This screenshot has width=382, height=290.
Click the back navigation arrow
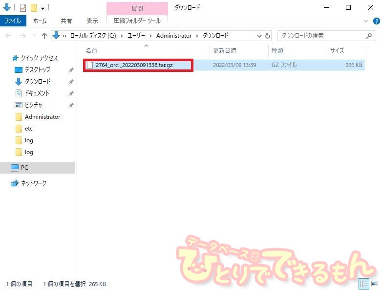pos(9,36)
